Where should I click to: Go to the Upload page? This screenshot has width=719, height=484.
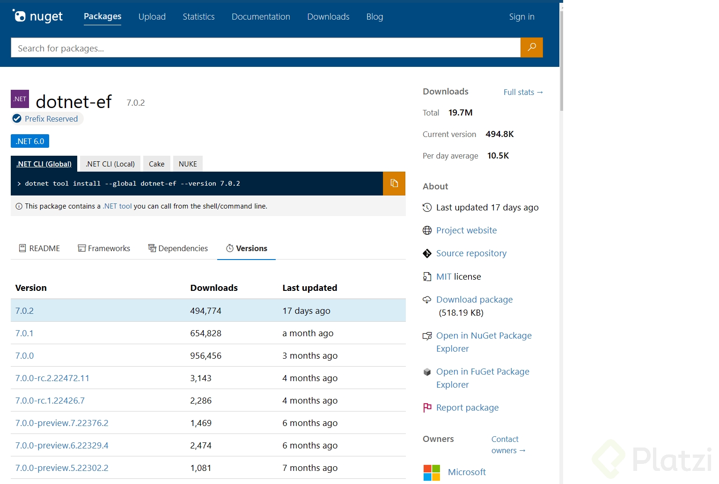coord(152,17)
